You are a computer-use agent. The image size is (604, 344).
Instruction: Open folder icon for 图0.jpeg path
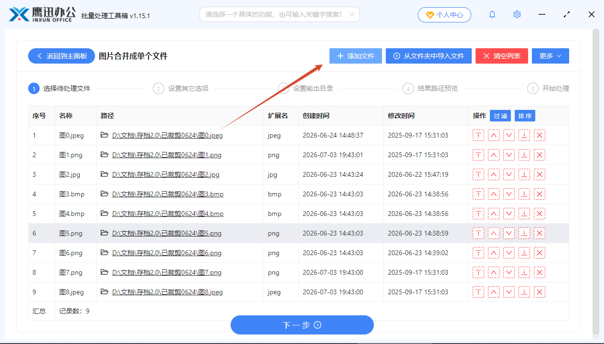[x=105, y=135]
